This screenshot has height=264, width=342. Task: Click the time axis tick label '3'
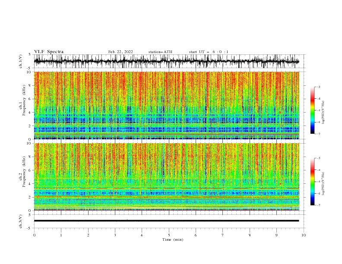click(115, 235)
